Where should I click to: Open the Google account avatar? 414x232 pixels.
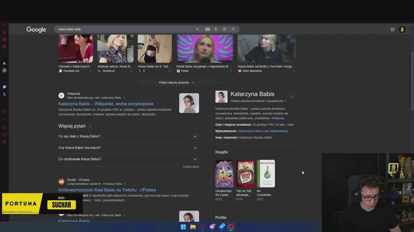click(x=402, y=29)
